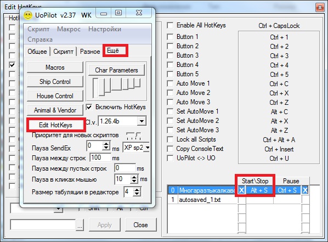Click the tallest leftmost Char Parameters bar

pos(95,88)
